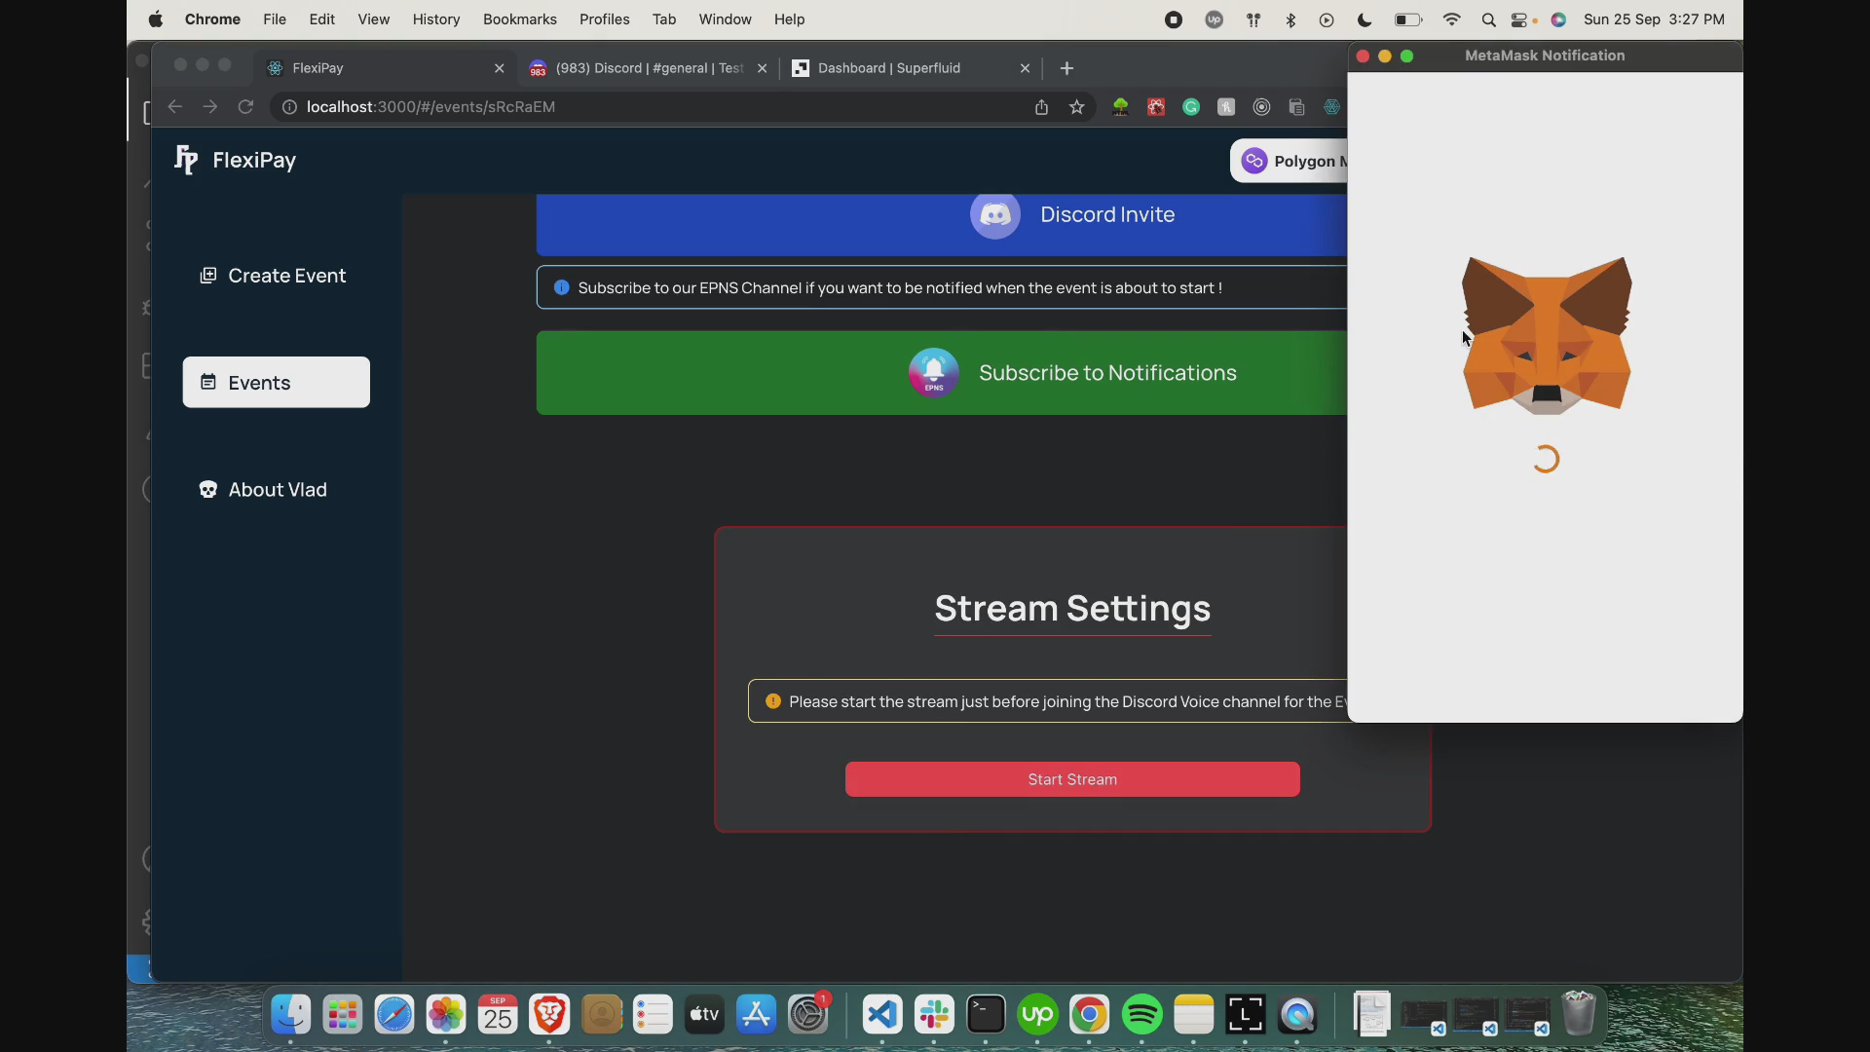Click the Bluetooth menu bar icon
This screenshot has width=1870, height=1052.
coord(1290,19)
